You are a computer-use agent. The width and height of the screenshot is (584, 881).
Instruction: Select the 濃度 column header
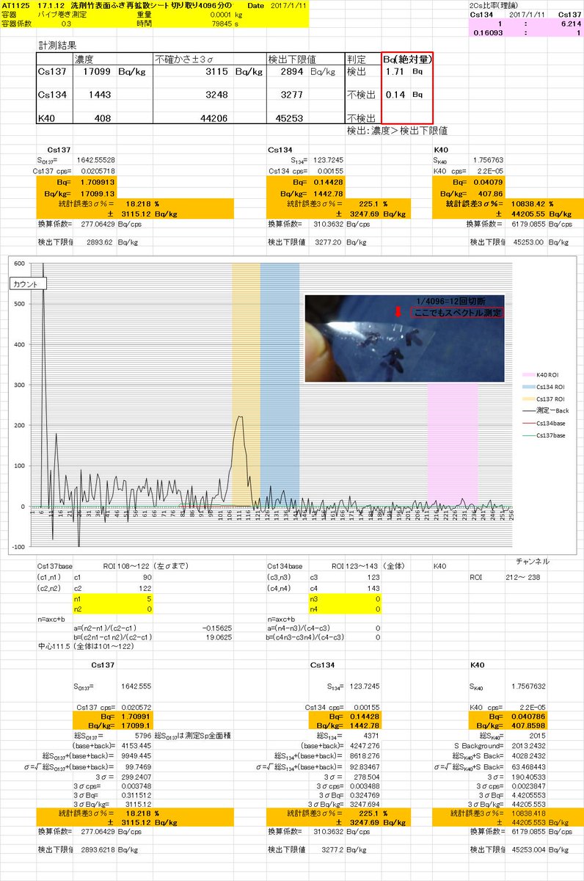pyautogui.click(x=84, y=59)
